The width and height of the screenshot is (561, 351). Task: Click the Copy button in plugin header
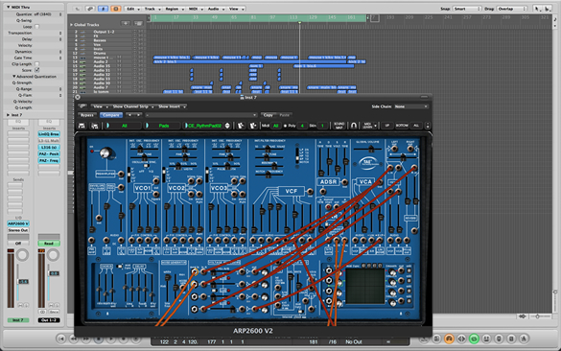click(268, 115)
